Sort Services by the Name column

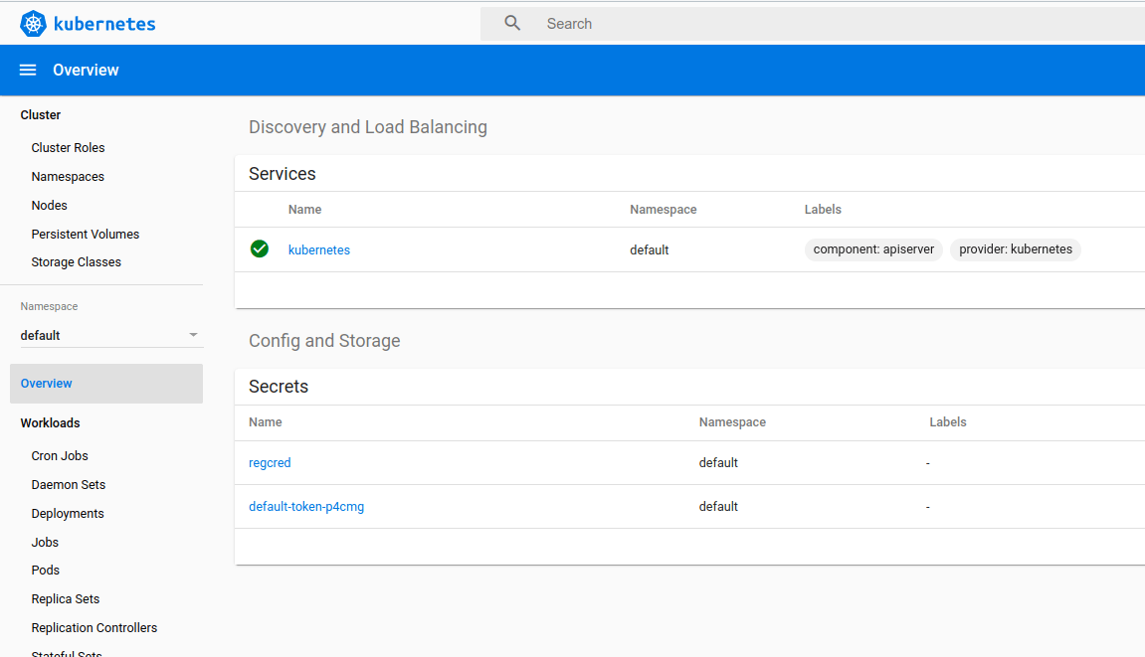click(x=304, y=209)
